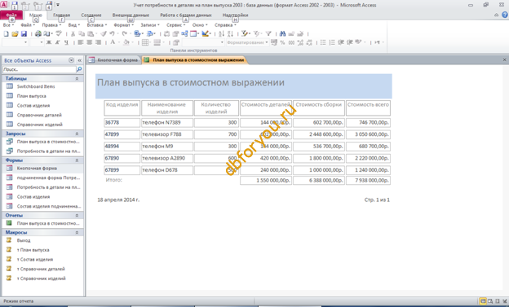
Task: Close the report tab with X
Action: tap(504, 60)
